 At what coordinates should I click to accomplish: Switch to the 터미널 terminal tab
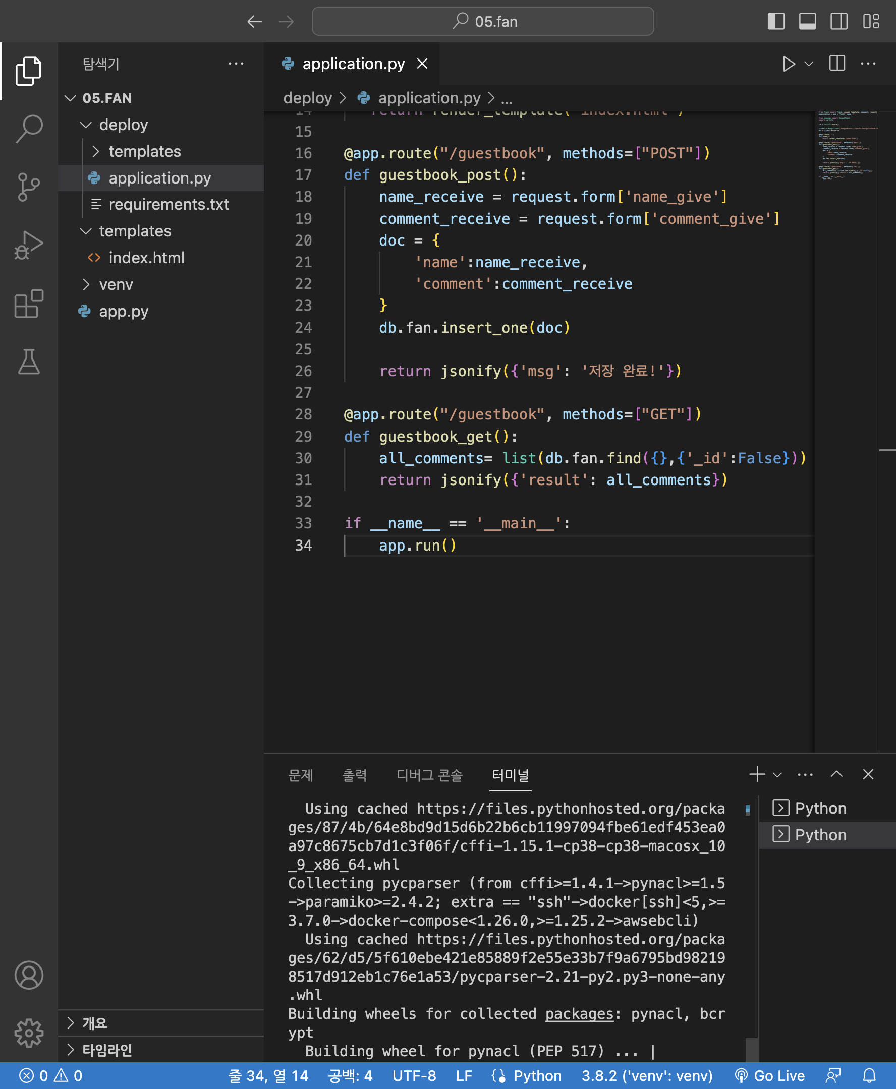pyautogui.click(x=511, y=775)
